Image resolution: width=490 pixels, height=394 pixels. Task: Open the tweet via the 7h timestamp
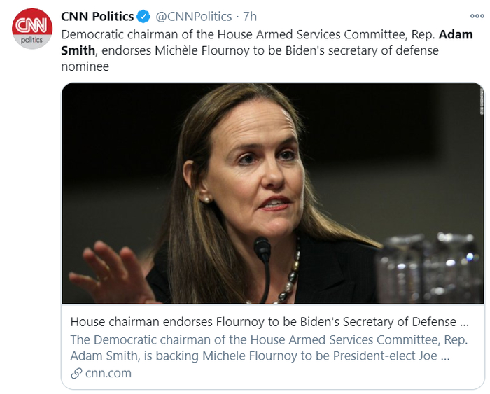(250, 17)
